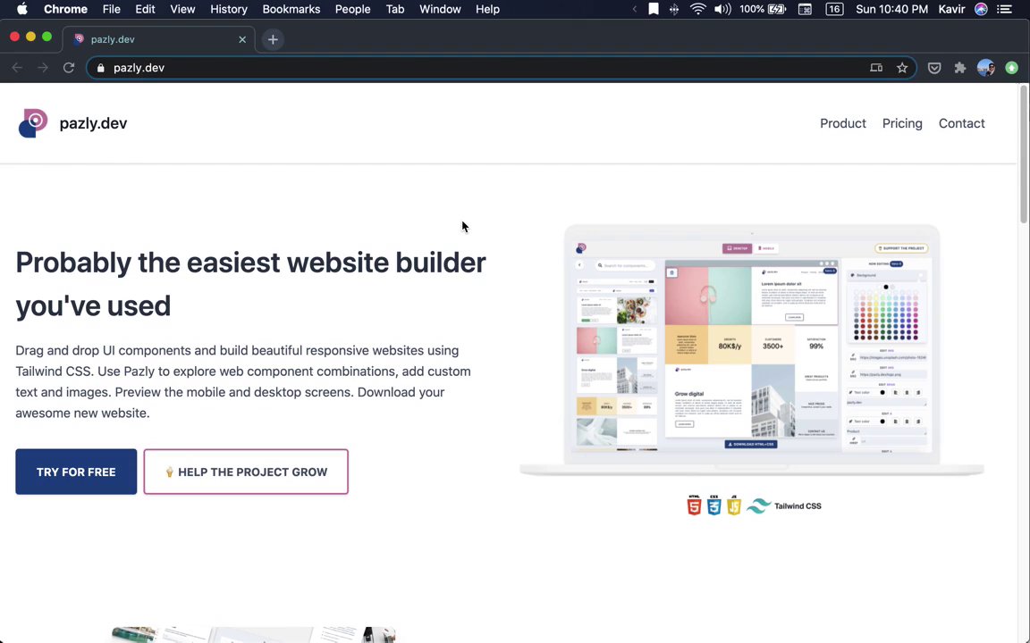Open the Bookmarks menu
Screen dimensions: 1030x643
click(291, 9)
